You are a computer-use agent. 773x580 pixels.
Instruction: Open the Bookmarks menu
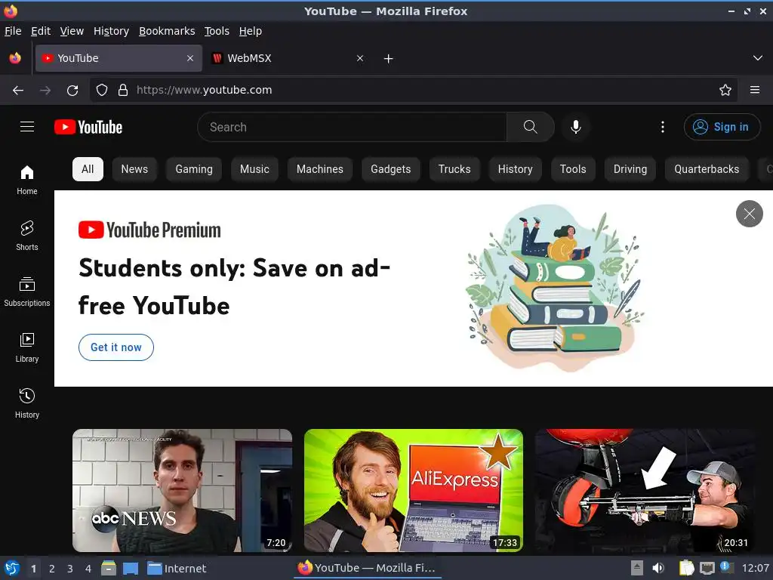tap(167, 31)
